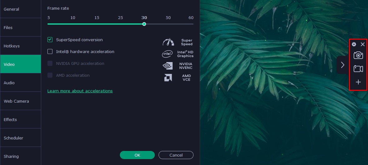Go to the Scheduler tab
The height and width of the screenshot is (165, 368).
[21, 138]
